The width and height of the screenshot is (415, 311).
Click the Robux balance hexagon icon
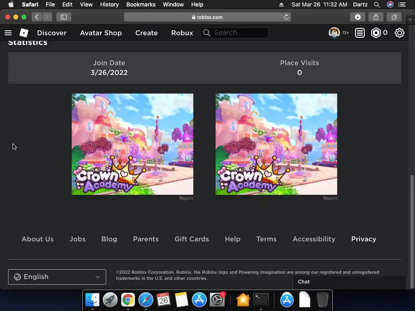(376, 33)
